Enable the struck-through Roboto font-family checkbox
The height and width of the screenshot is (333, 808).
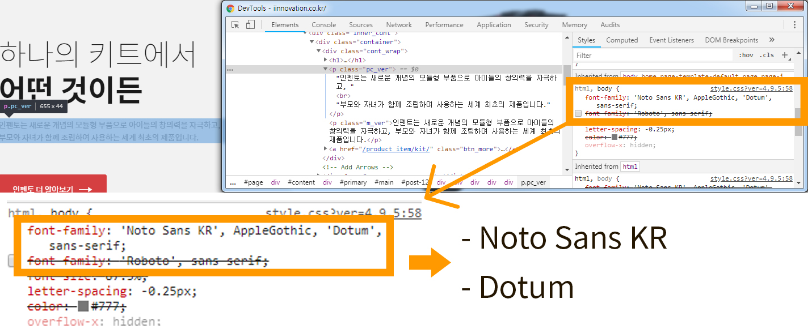tap(578, 113)
